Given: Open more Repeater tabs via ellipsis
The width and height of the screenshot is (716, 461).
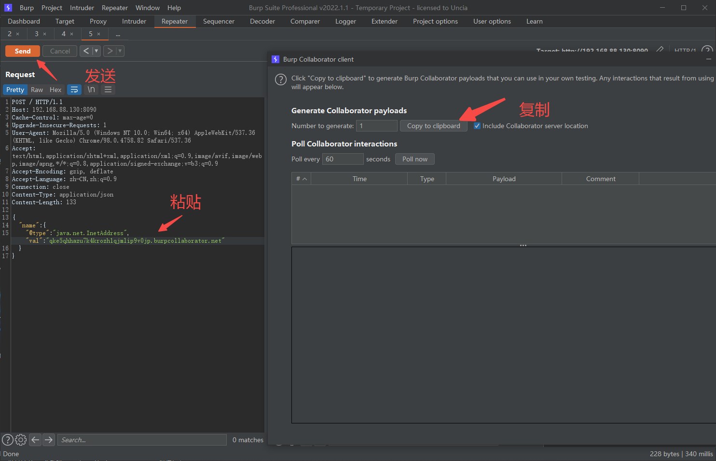Looking at the screenshot, I should (x=118, y=34).
